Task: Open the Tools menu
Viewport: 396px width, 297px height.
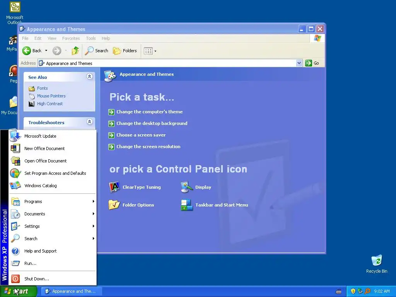Action: click(90, 38)
